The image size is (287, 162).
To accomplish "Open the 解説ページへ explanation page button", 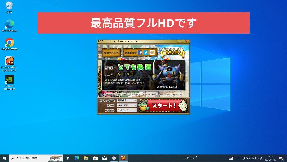I will point(111,53).
